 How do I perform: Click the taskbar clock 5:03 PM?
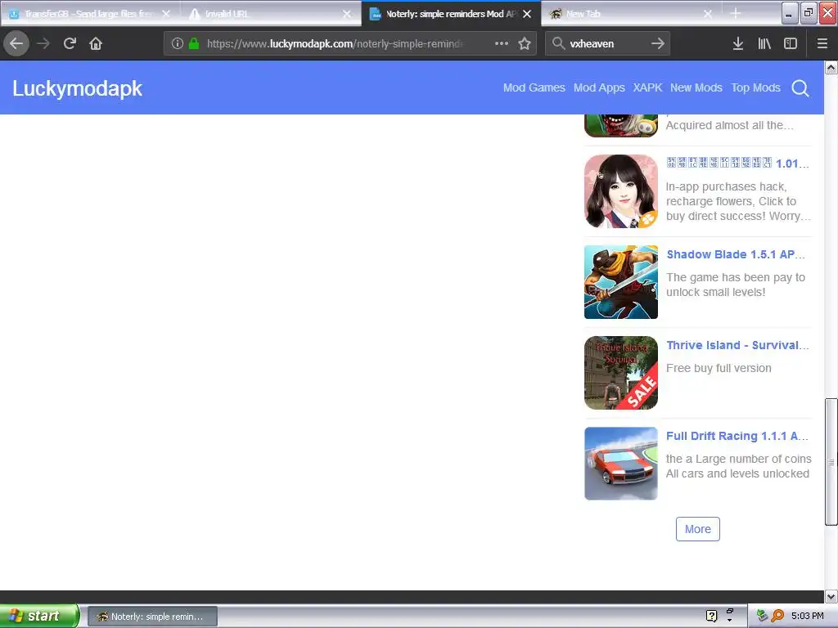[807, 616]
